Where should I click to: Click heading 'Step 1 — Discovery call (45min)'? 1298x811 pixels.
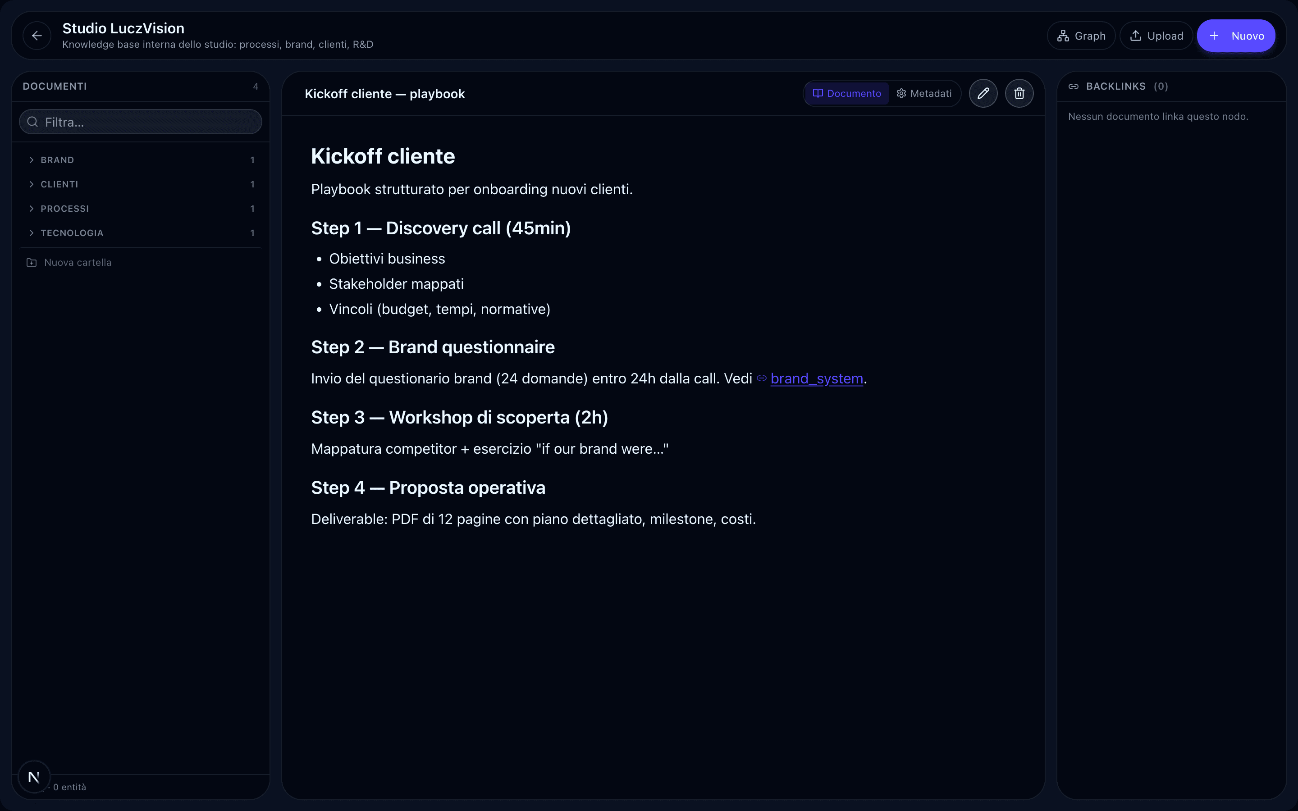pos(441,228)
